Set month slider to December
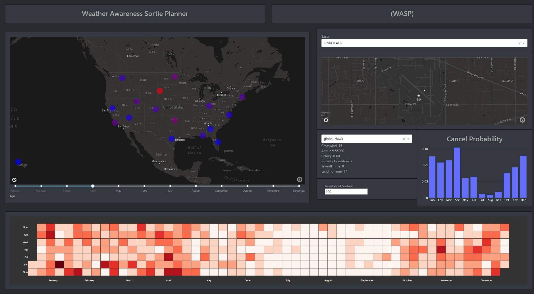Screen dimensions: 534x294 pyautogui.click(x=299, y=186)
